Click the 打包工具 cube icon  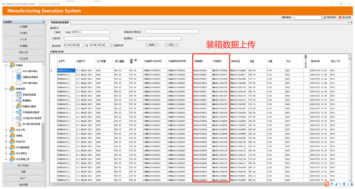tap(12, 130)
